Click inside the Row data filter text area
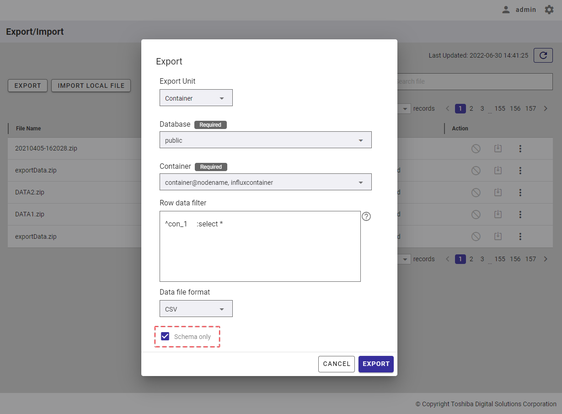Viewport: 562px width, 414px height. pos(260,252)
